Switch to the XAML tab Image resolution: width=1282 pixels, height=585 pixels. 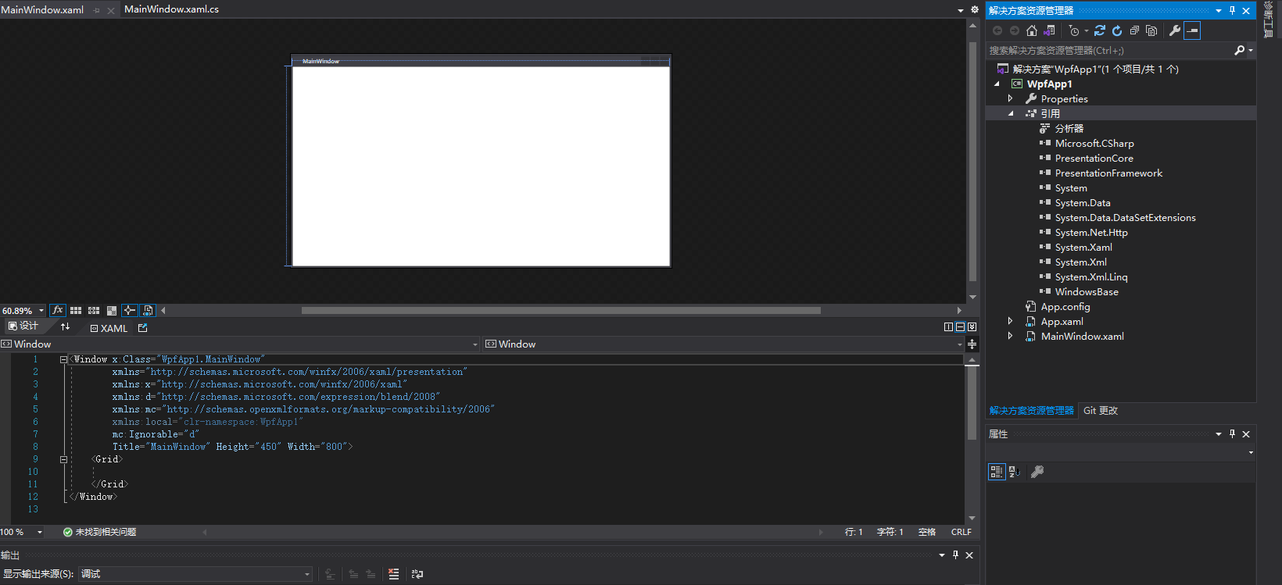click(x=109, y=328)
